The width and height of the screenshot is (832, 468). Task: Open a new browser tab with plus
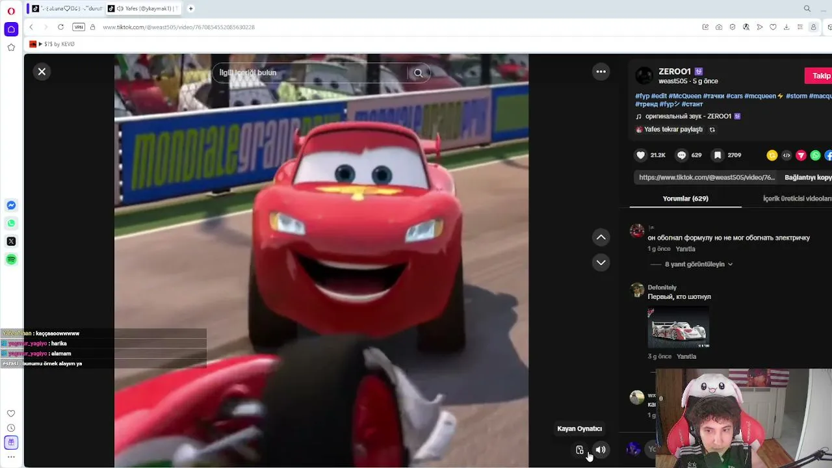(191, 8)
